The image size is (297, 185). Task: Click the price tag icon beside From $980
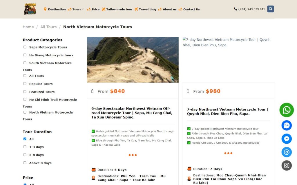point(188,91)
